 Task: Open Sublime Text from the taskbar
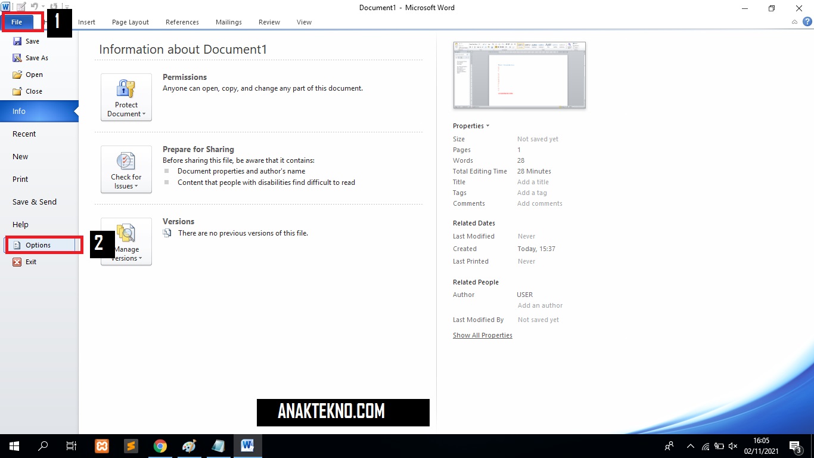coord(131,446)
